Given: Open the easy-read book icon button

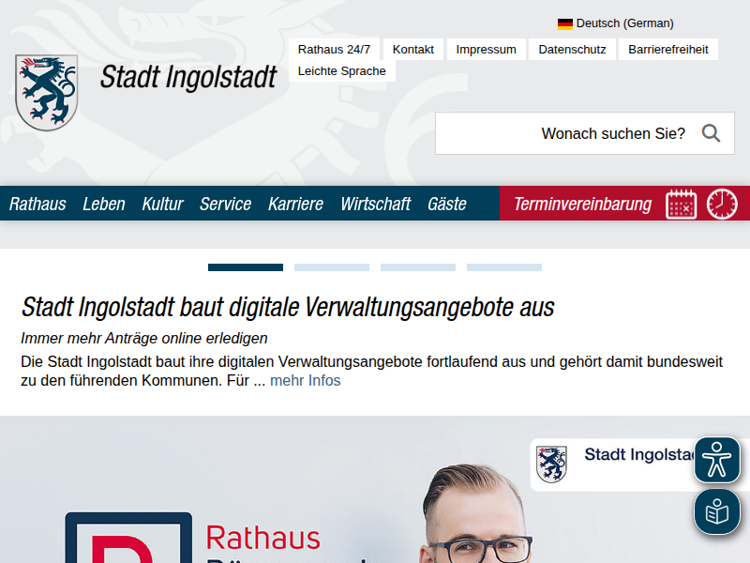Looking at the screenshot, I should click(717, 511).
